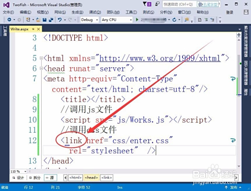Screen dimensions: 251x191
Task: Click the New Project toolbar icon
Action: point(28,20)
